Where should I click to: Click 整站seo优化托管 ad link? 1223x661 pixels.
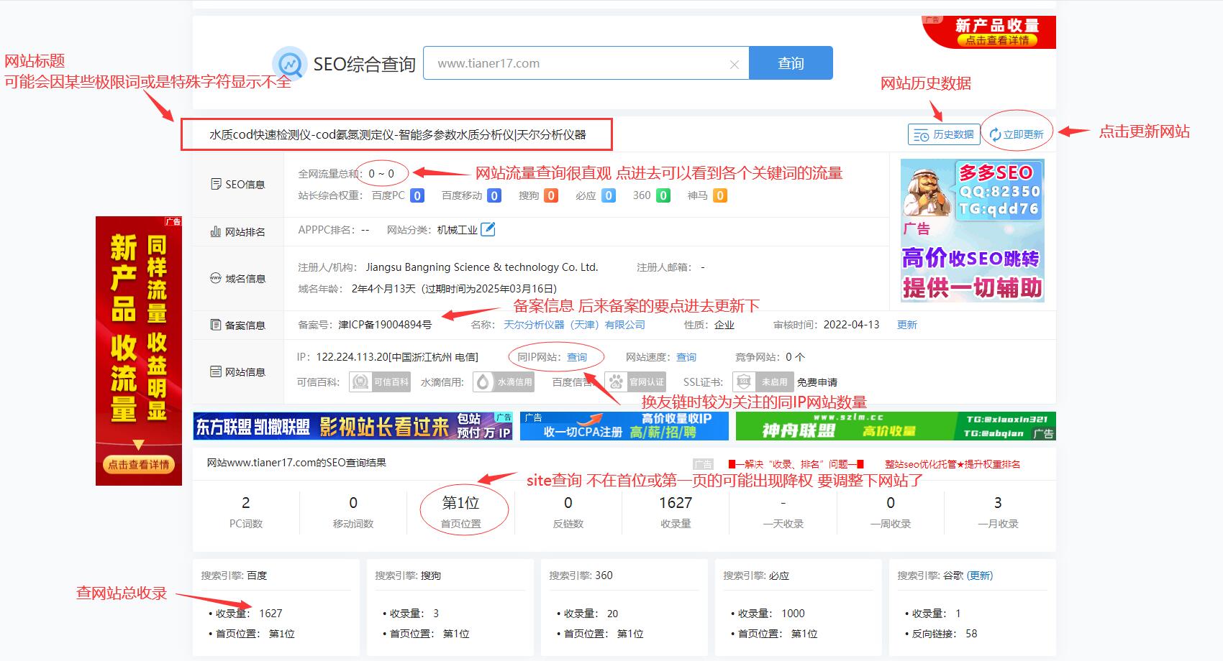[x=953, y=464]
